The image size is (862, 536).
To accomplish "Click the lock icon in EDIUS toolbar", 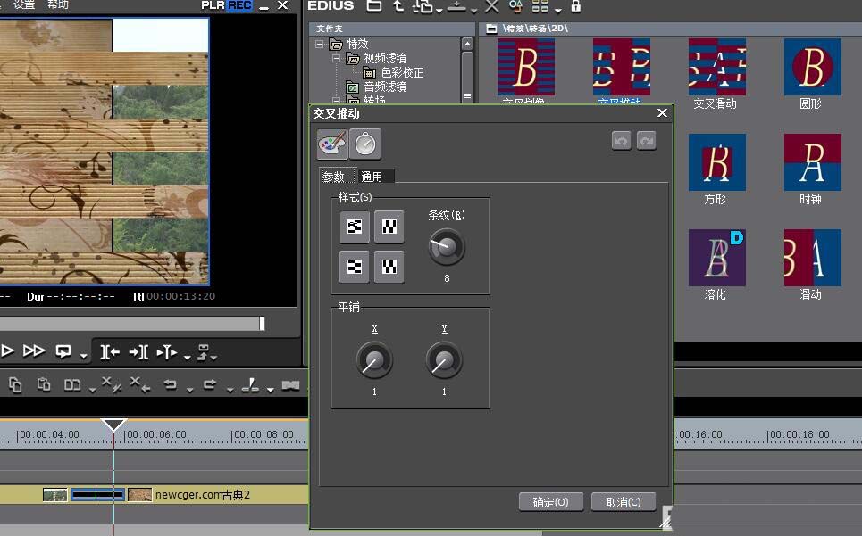I will (x=575, y=6).
